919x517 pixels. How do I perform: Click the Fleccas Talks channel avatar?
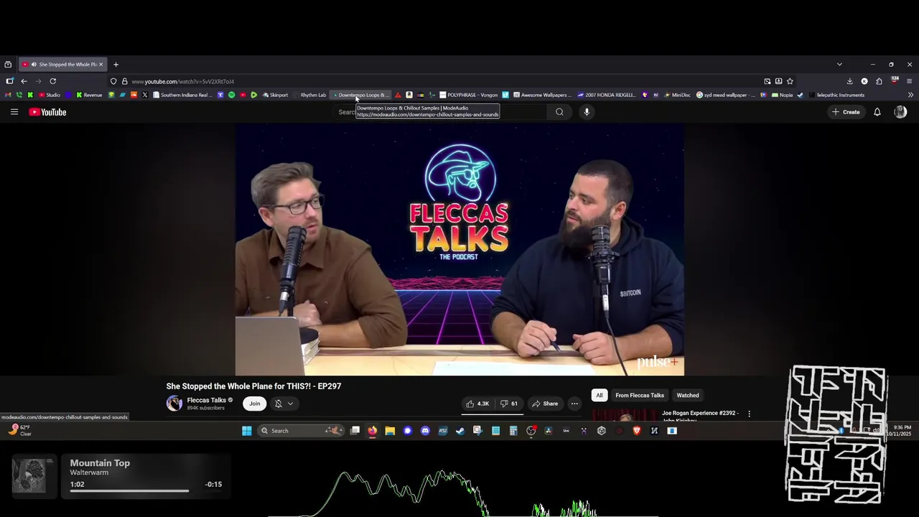tap(174, 404)
